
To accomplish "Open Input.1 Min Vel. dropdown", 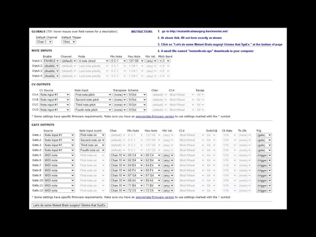I will point(151,61).
